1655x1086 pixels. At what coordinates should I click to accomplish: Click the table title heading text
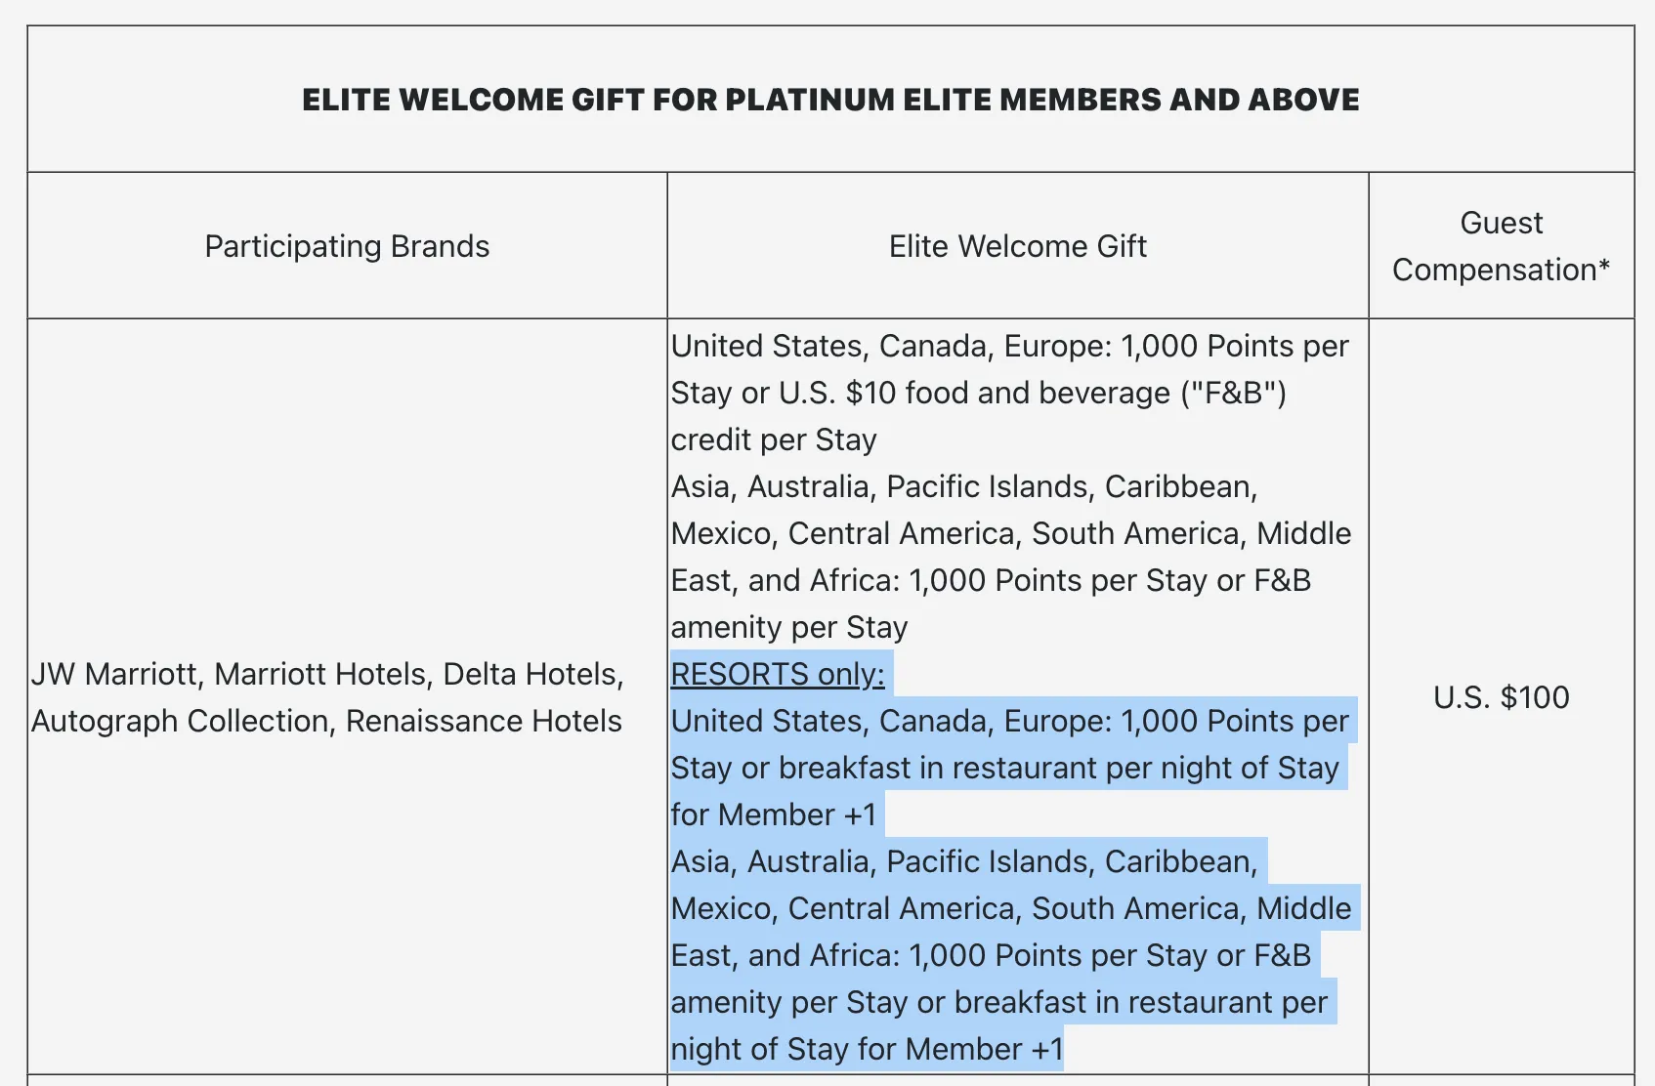pos(830,100)
